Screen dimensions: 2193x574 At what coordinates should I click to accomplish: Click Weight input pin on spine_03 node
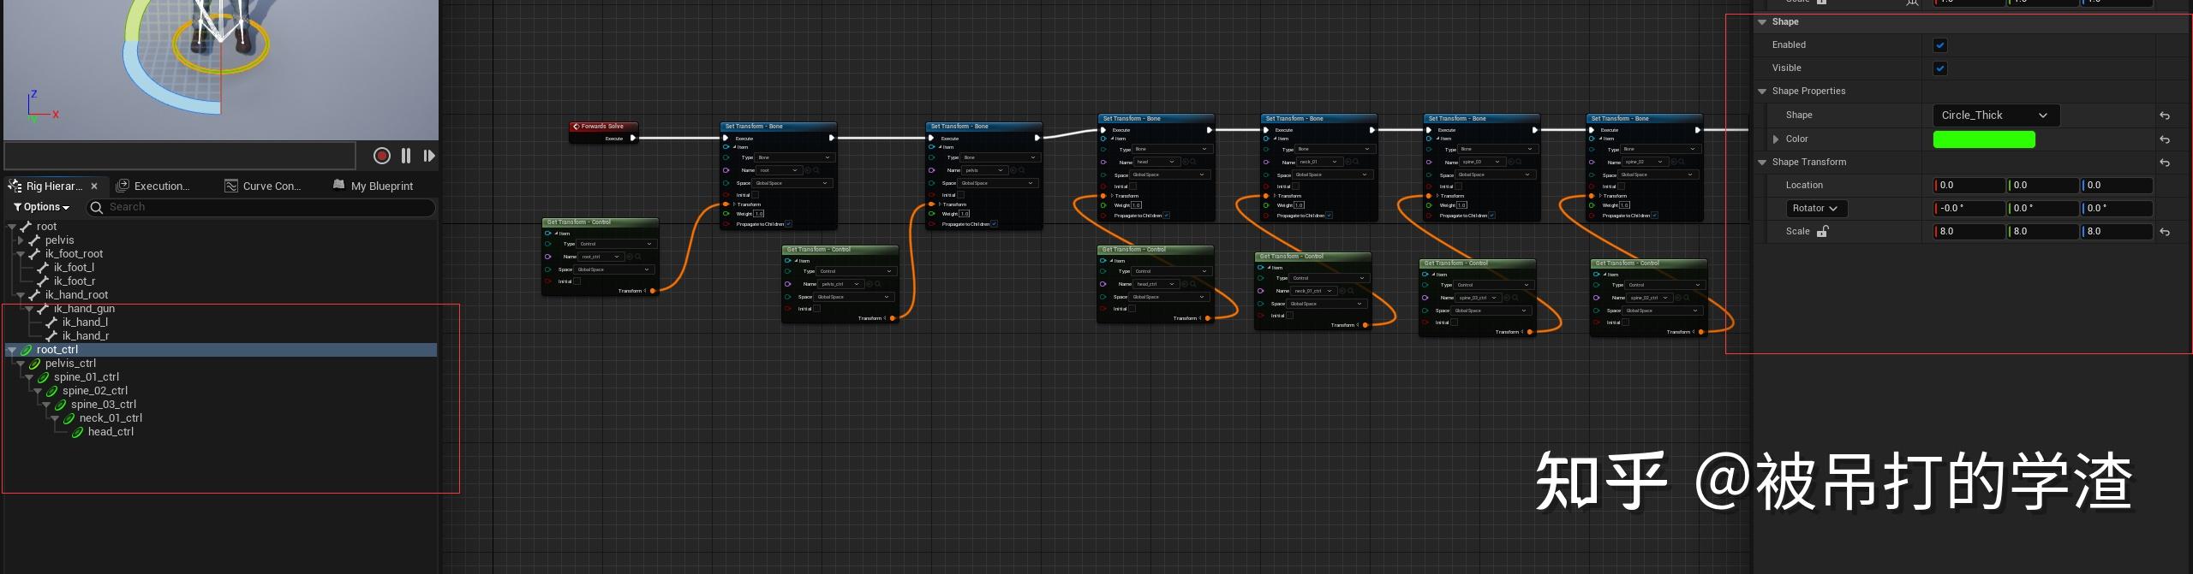1429,205
